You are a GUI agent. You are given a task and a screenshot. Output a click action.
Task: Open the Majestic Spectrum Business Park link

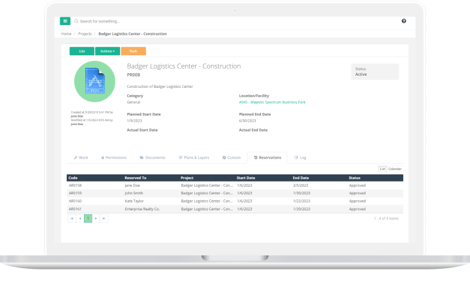[272, 102]
